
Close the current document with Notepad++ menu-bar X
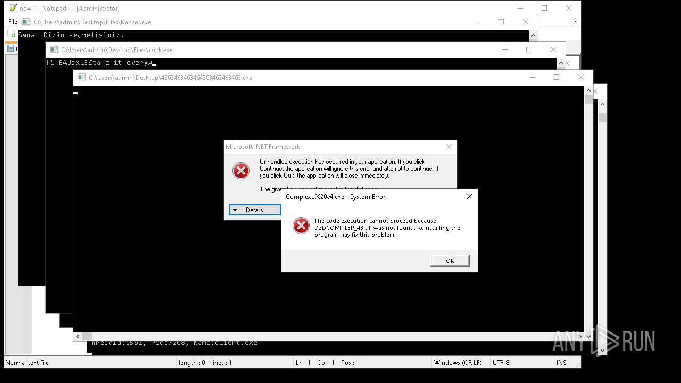point(575,22)
